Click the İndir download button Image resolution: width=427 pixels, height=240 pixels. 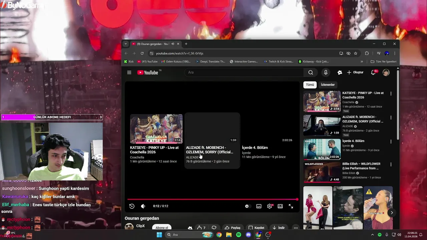[278, 228]
